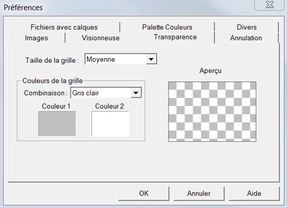Screen dimensions: 287x208
Task: Pick the white Couleur 2 swatch
Action: (x=111, y=124)
